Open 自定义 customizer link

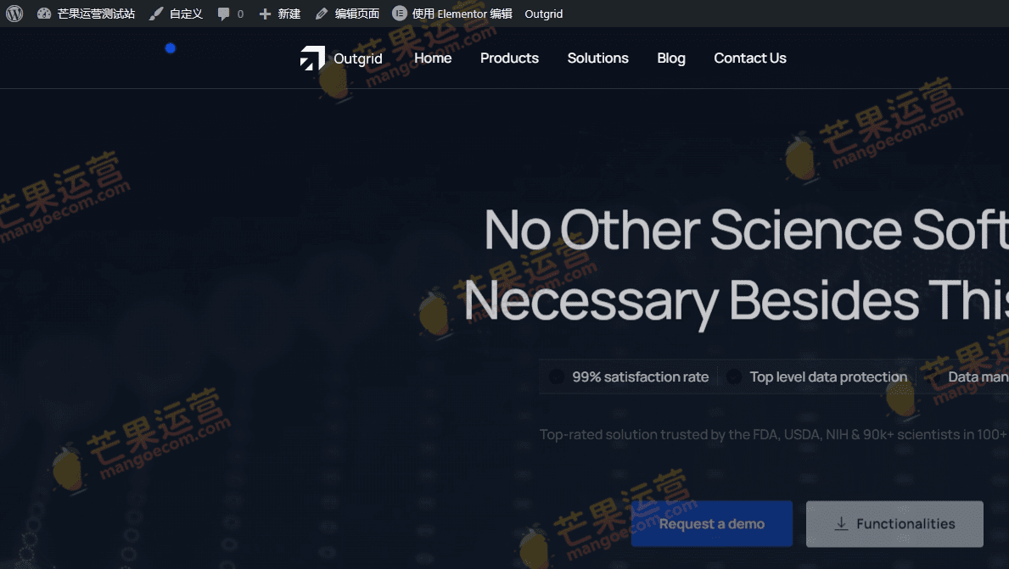point(186,14)
